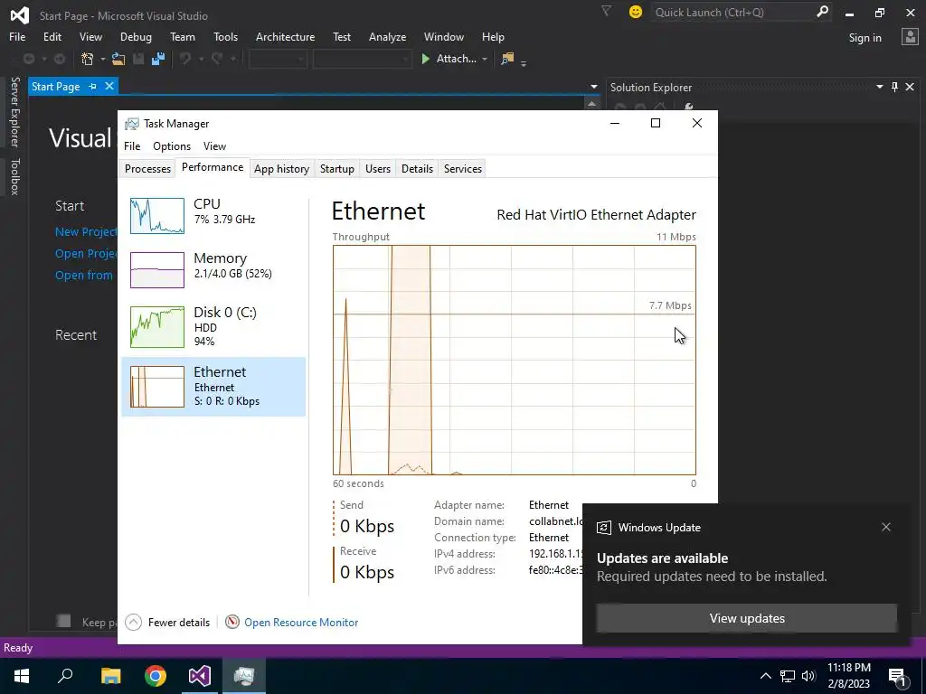This screenshot has height=694, width=926.
Task: Click the notifications flag icon in title bar
Action: (607, 11)
